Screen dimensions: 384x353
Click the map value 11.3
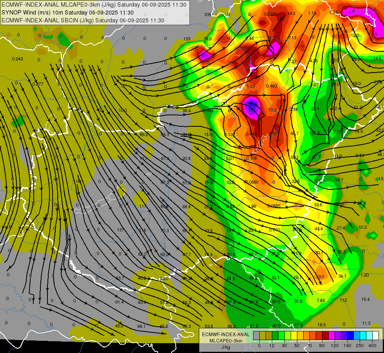(x=366, y=323)
